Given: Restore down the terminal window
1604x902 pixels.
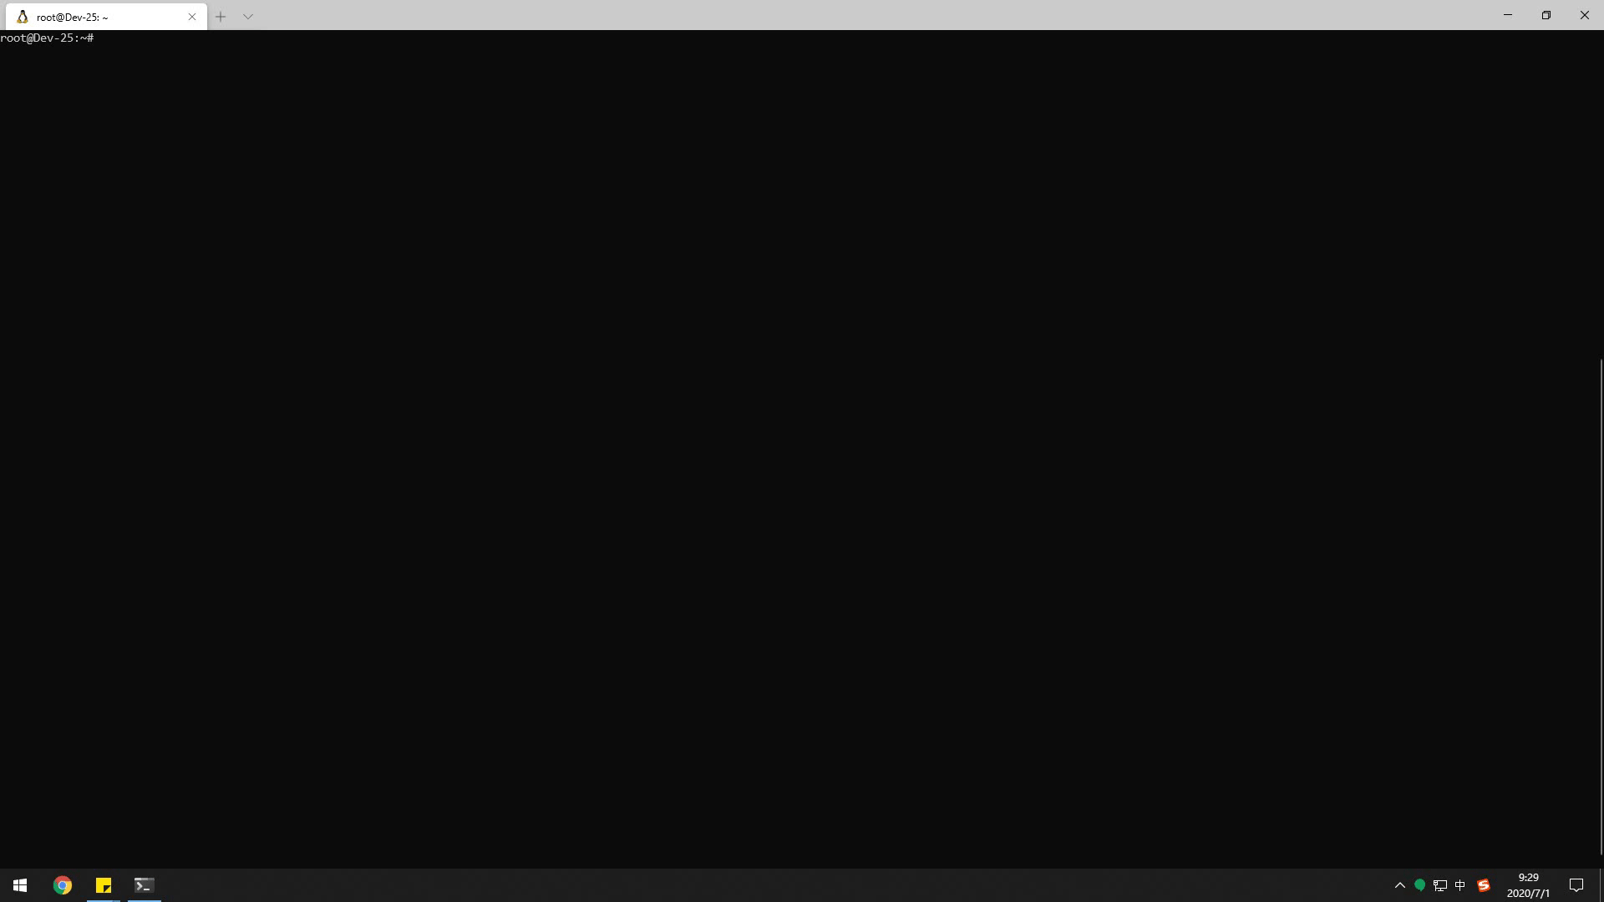Looking at the screenshot, I should 1546,15.
